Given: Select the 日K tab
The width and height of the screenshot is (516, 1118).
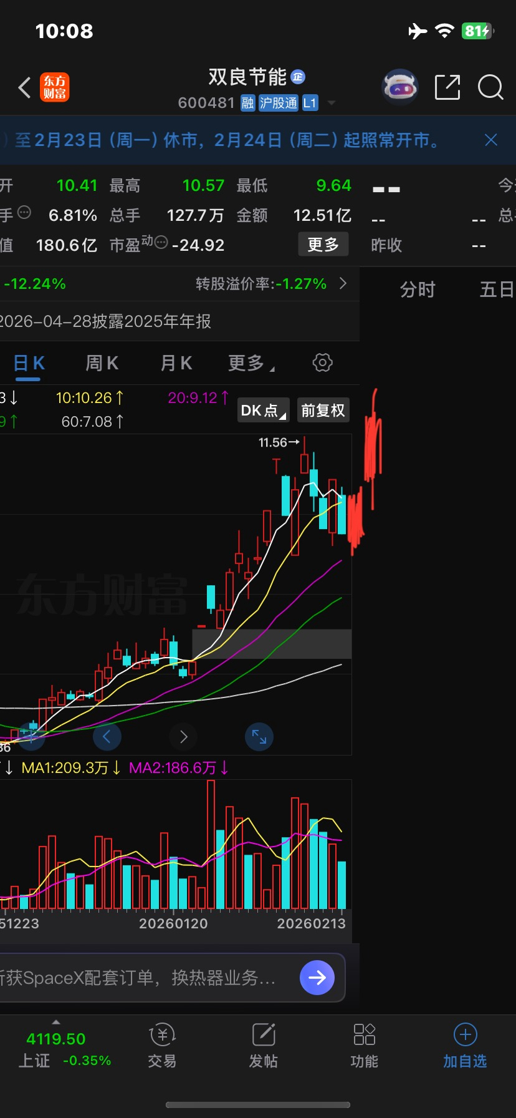Looking at the screenshot, I should pyautogui.click(x=29, y=363).
